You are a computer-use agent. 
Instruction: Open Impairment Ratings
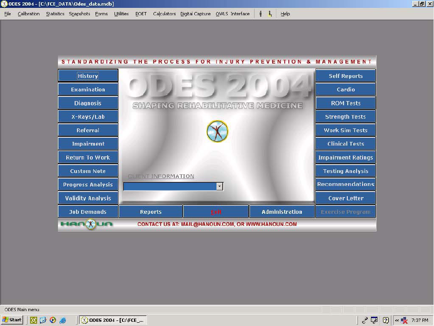tap(345, 157)
